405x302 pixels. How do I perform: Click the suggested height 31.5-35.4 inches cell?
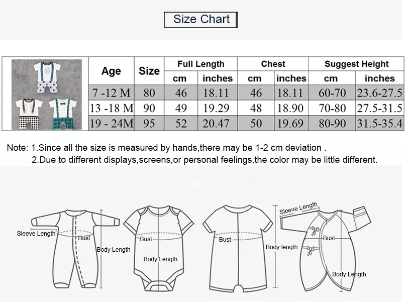[380, 123]
